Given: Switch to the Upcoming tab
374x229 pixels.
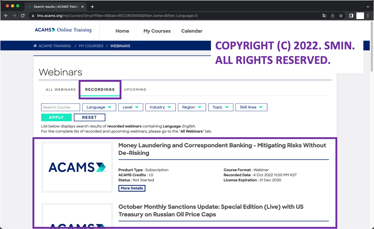Looking at the screenshot, I should coord(135,90).
